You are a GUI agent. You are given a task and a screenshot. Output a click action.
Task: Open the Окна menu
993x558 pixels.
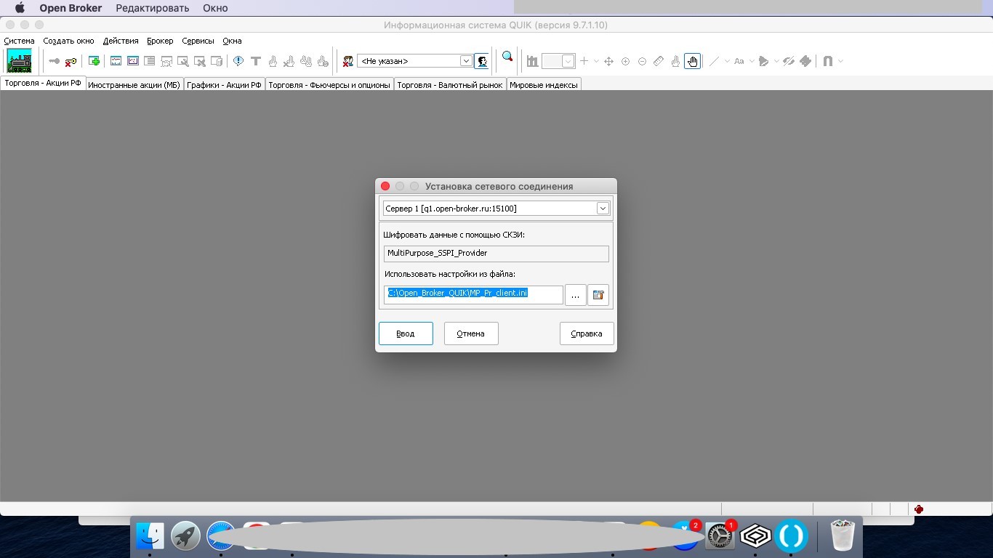pyautogui.click(x=232, y=41)
